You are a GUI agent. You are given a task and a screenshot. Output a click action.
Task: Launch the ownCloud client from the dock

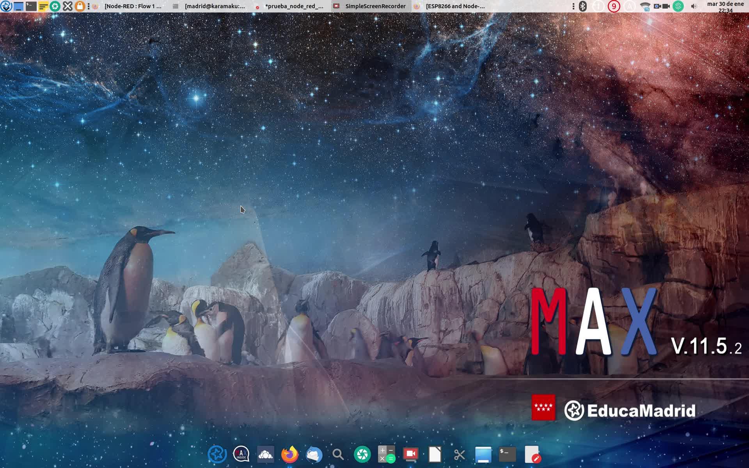point(265,454)
